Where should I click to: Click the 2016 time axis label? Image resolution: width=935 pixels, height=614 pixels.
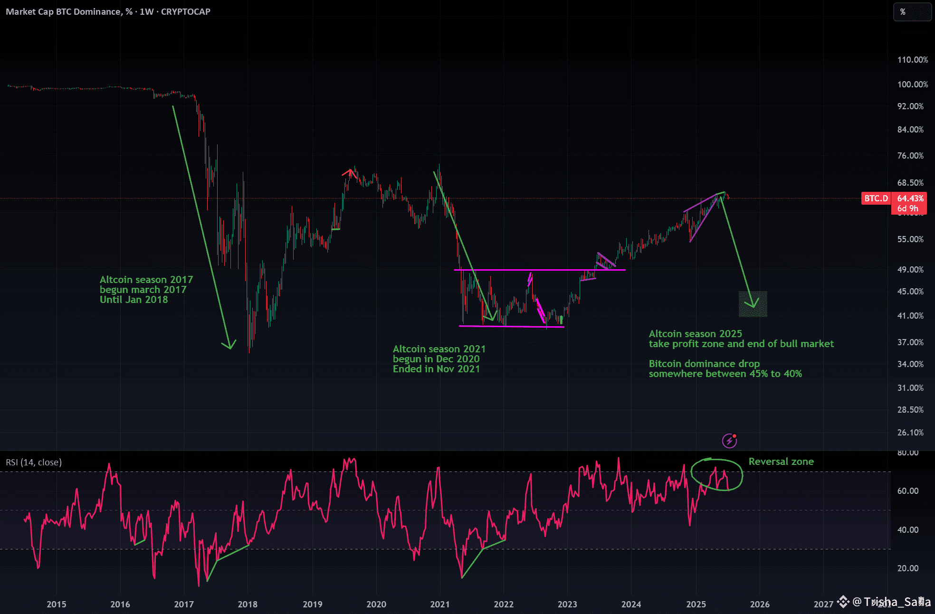click(x=120, y=605)
